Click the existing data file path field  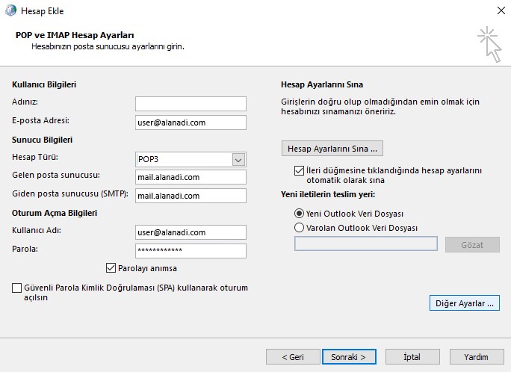(x=366, y=244)
